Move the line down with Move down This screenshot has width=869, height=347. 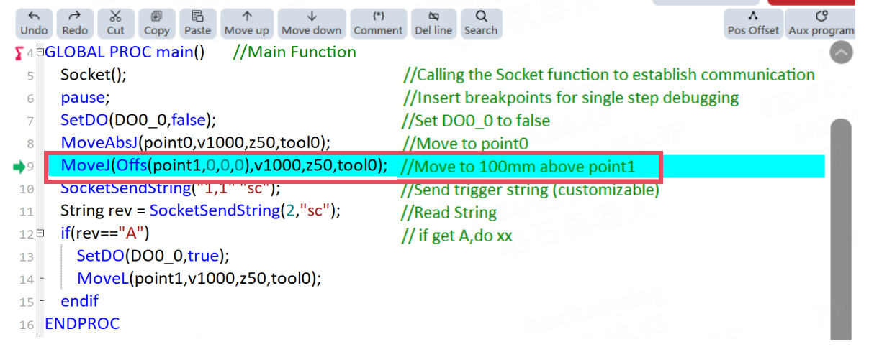[312, 23]
